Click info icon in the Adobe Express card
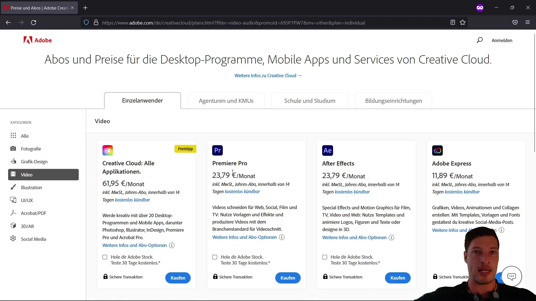Screen dimensions: 536x301 coord(502,230)
